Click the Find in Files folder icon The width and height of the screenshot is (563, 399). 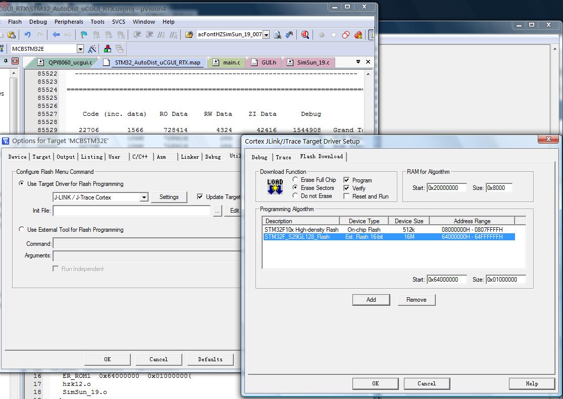tap(189, 35)
